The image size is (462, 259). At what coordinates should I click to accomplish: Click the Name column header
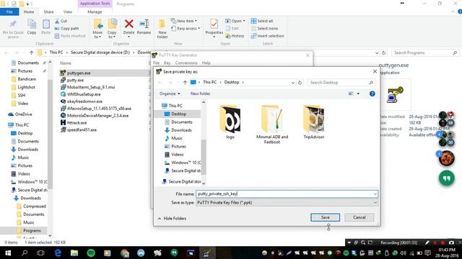66,63
